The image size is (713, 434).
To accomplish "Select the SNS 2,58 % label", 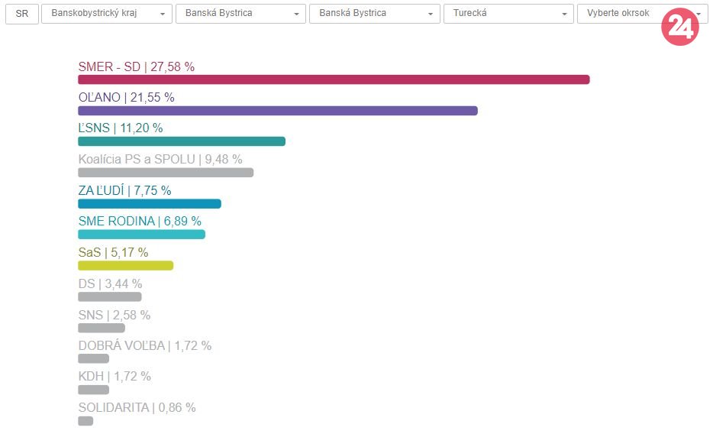I will point(114,315).
